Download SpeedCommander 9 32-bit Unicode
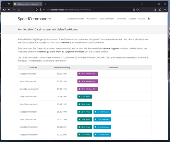Screen dimensions: 170x142 [x=102, y=135]
